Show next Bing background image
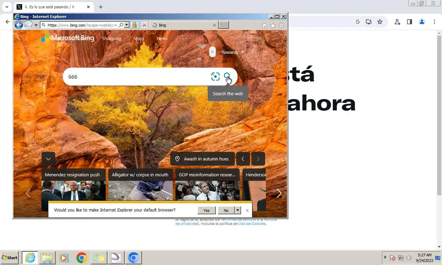 [258, 159]
